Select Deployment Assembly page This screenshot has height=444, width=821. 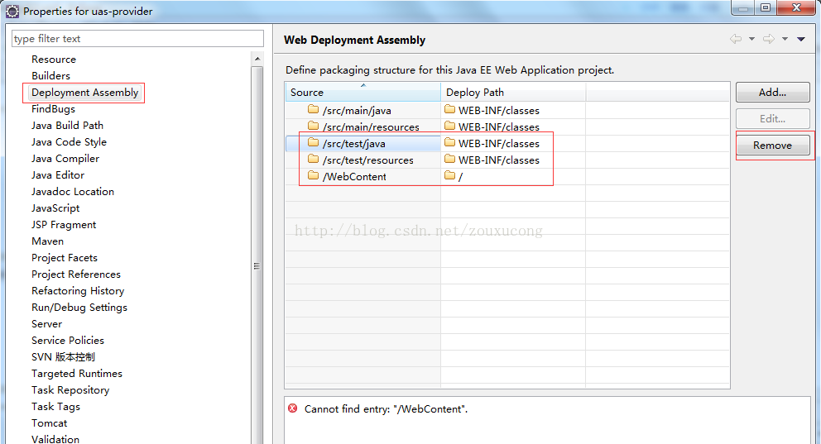(84, 92)
